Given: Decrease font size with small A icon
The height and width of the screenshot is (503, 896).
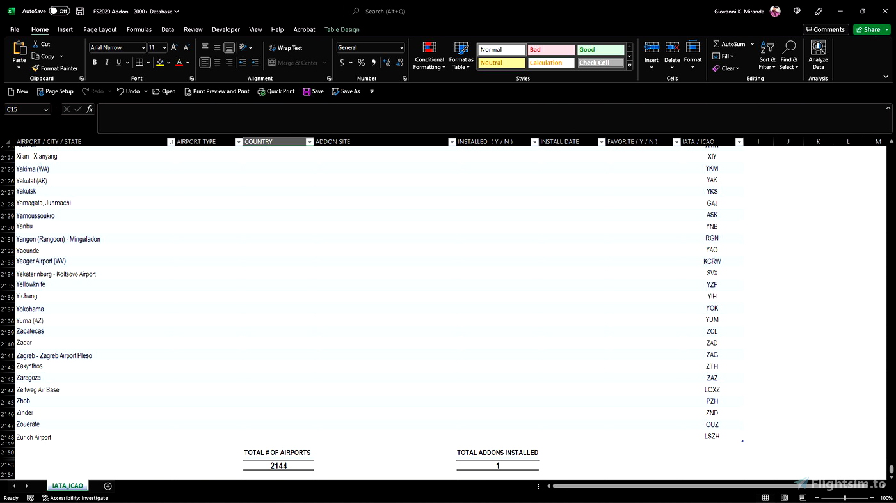Looking at the screenshot, I should pyautogui.click(x=186, y=47).
